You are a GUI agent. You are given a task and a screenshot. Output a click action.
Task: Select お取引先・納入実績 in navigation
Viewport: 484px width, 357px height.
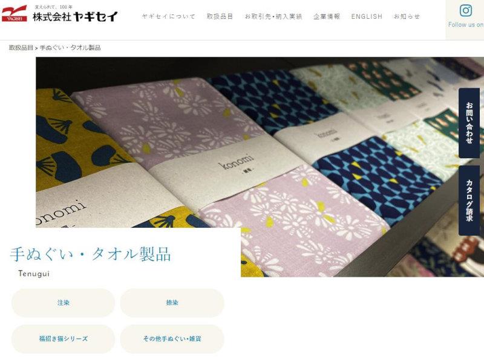(273, 16)
